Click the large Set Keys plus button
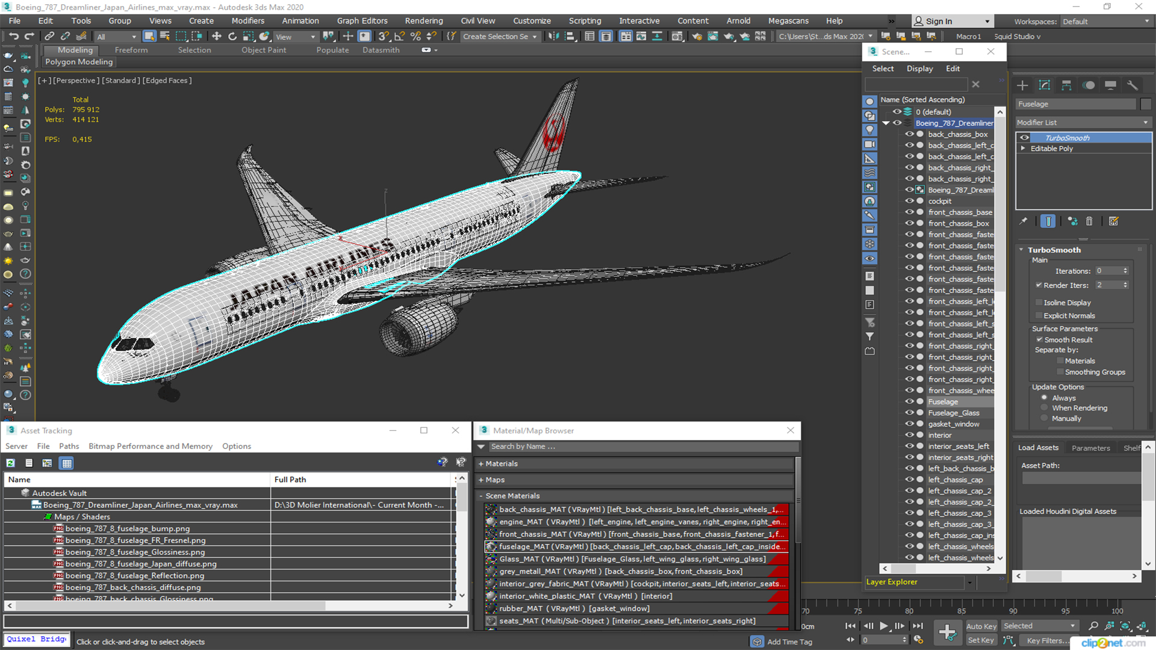This screenshot has width=1156, height=650. (x=947, y=633)
